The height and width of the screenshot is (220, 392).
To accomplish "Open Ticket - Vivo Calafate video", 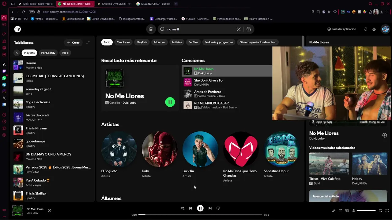I will click(x=329, y=169).
